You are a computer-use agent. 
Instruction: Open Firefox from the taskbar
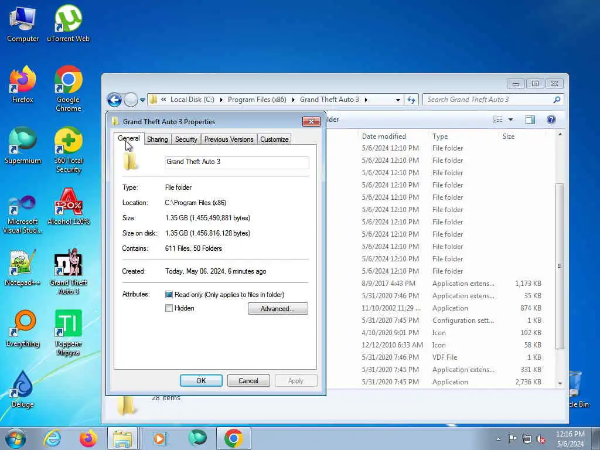[88, 438]
